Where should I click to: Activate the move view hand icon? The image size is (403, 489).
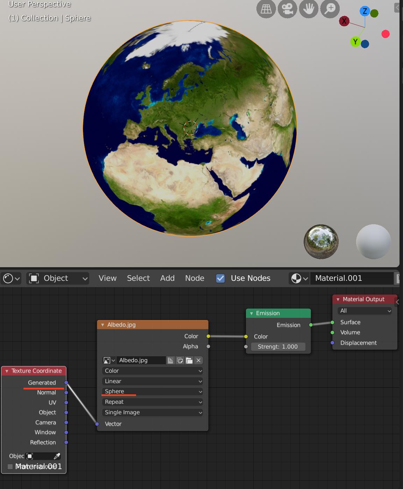(x=308, y=9)
